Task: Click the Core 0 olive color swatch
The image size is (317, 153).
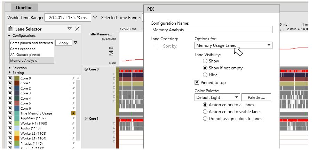Action: (17, 78)
